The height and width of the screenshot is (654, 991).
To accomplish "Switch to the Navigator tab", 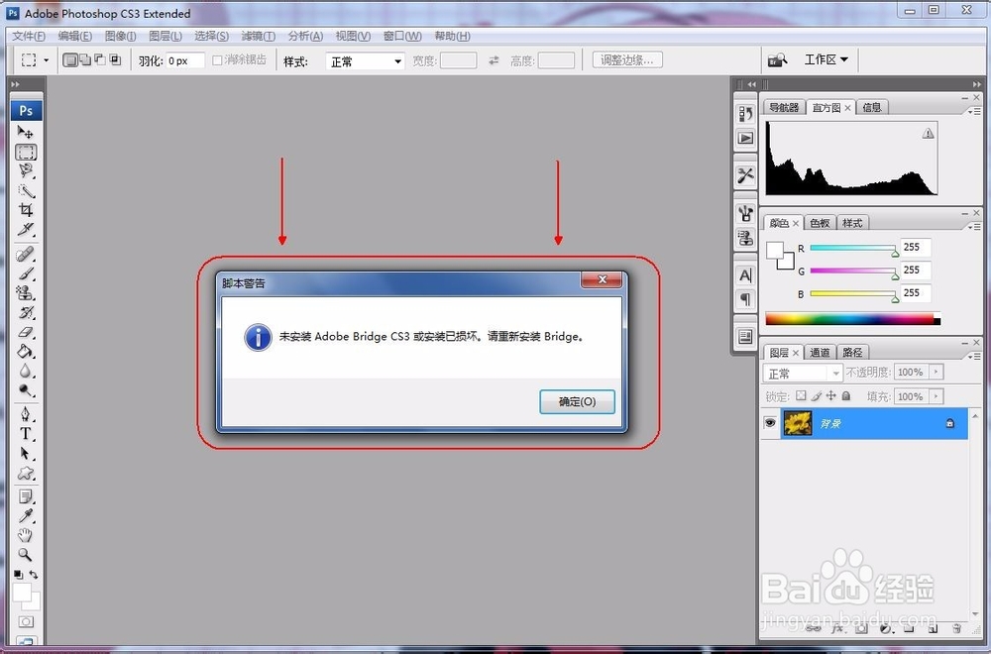I will [784, 107].
